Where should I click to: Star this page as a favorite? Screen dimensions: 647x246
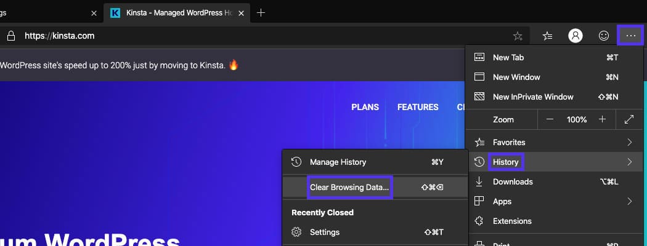(518, 36)
